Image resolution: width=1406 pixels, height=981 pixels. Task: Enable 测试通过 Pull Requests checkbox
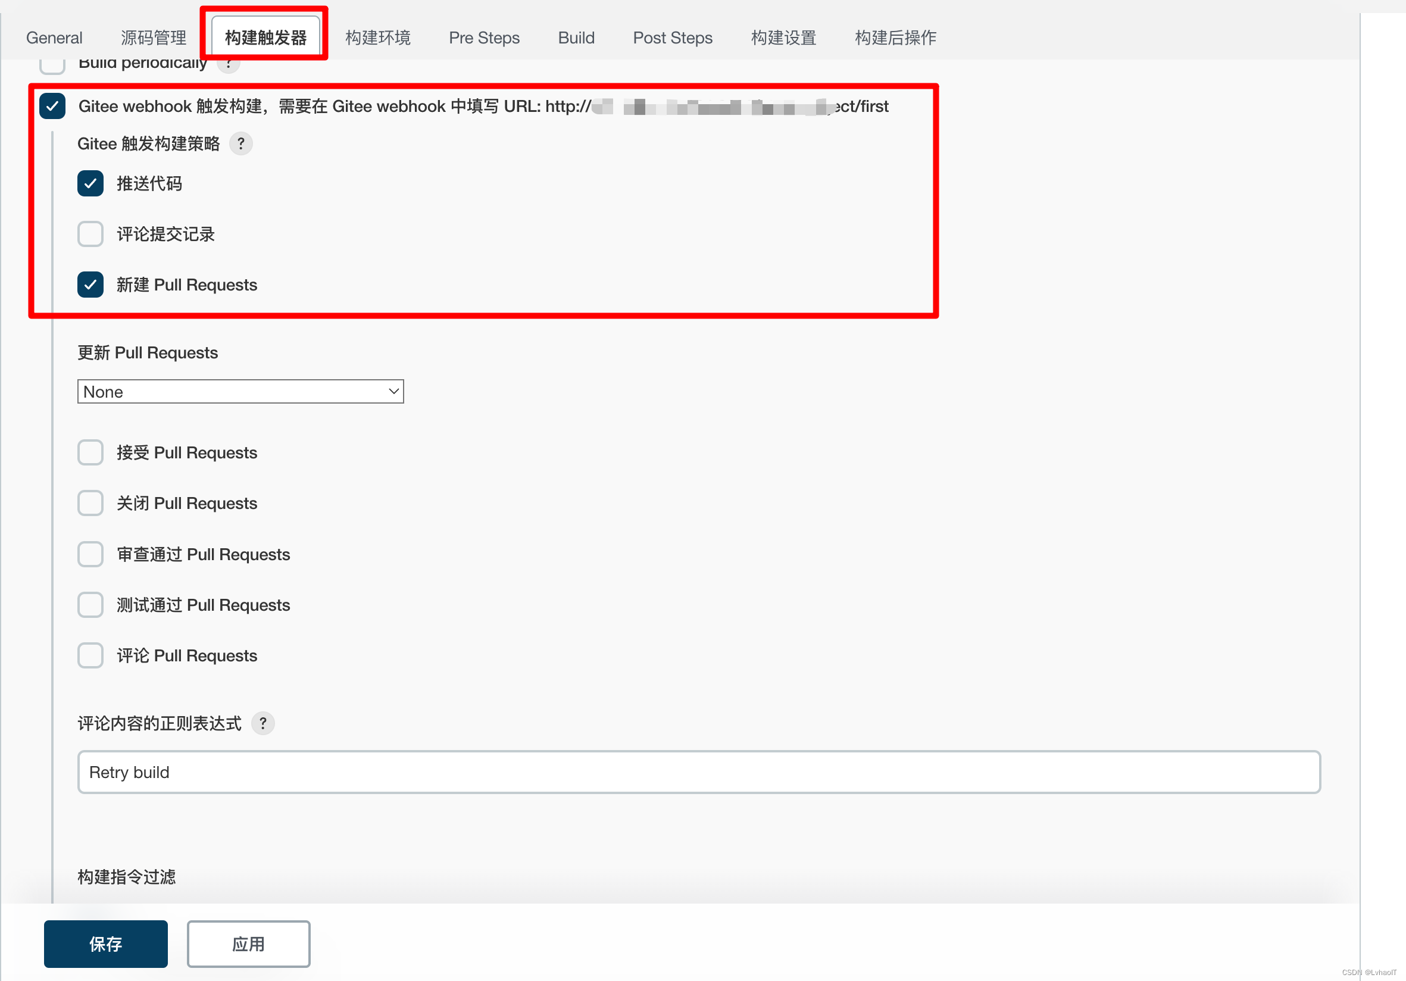coord(90,605)
